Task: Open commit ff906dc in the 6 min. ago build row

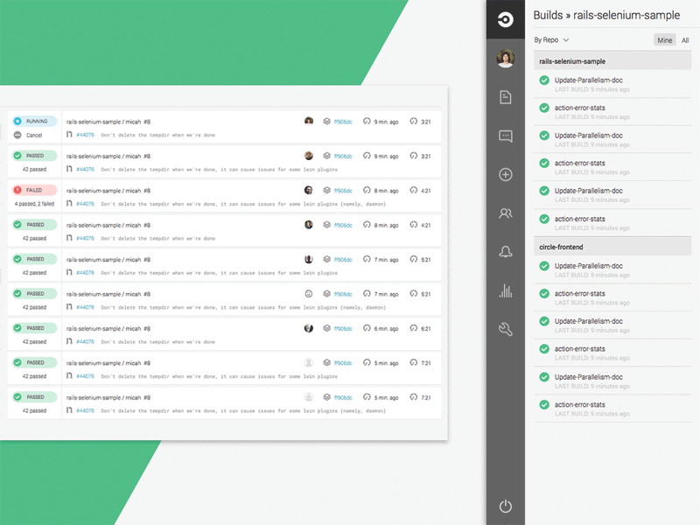Action: tap(343, 329)
